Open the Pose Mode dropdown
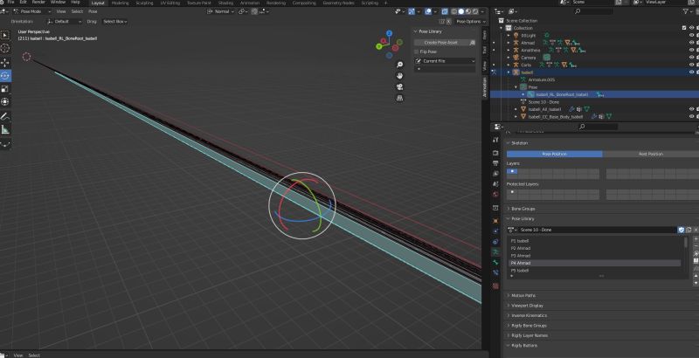This screenshot has height=358, width=699. click(31, 11)
